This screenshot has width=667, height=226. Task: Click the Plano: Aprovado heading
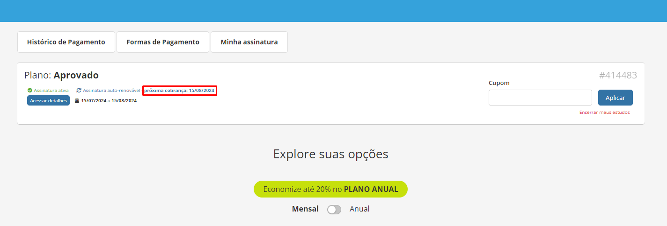[x=61, y=75]
